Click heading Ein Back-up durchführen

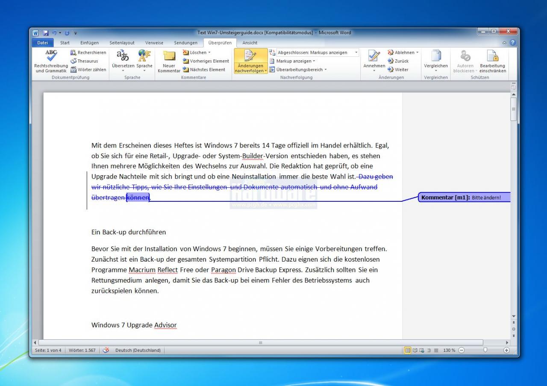pos(129,232)
